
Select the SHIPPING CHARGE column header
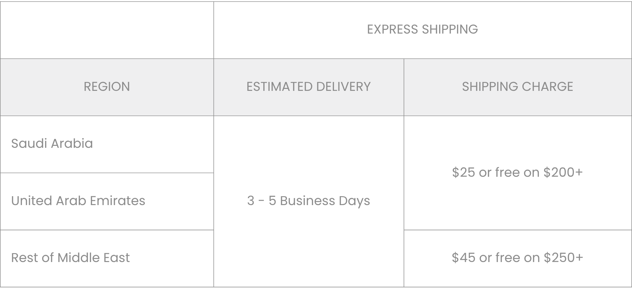(x=517, y=87)
